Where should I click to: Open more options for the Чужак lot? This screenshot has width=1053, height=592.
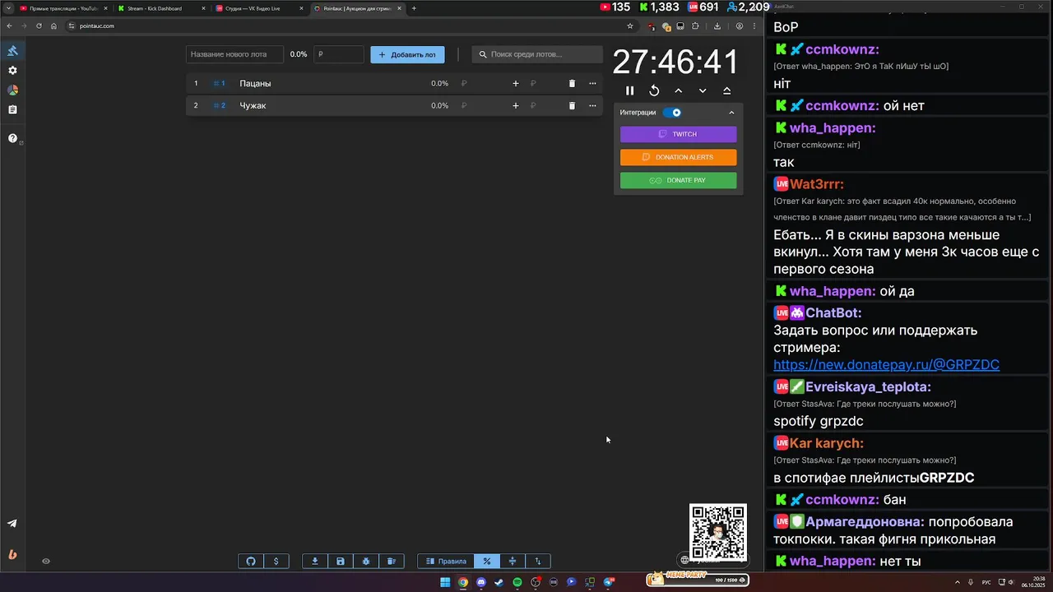[x=592, y=105]
